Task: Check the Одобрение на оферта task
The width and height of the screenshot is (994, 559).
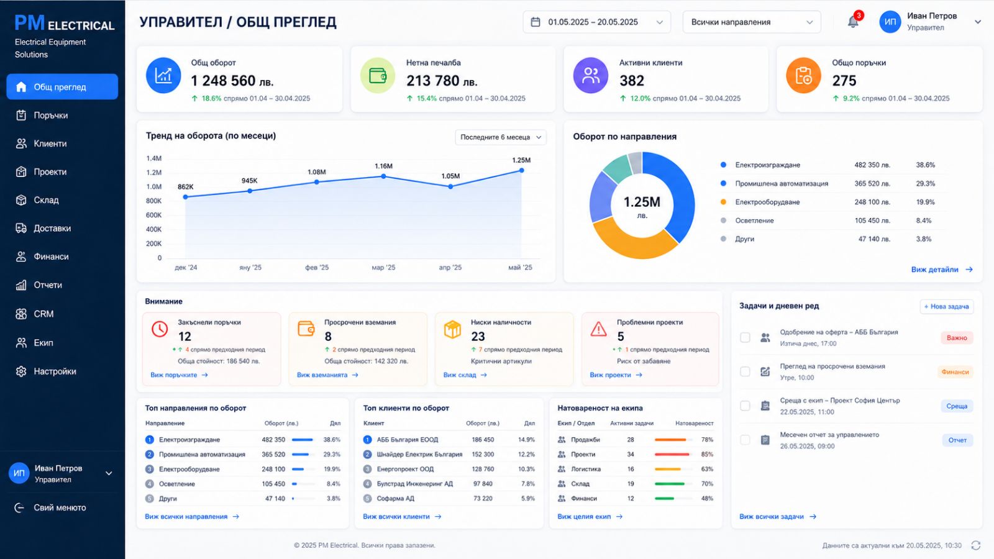Action: [745, 337]
